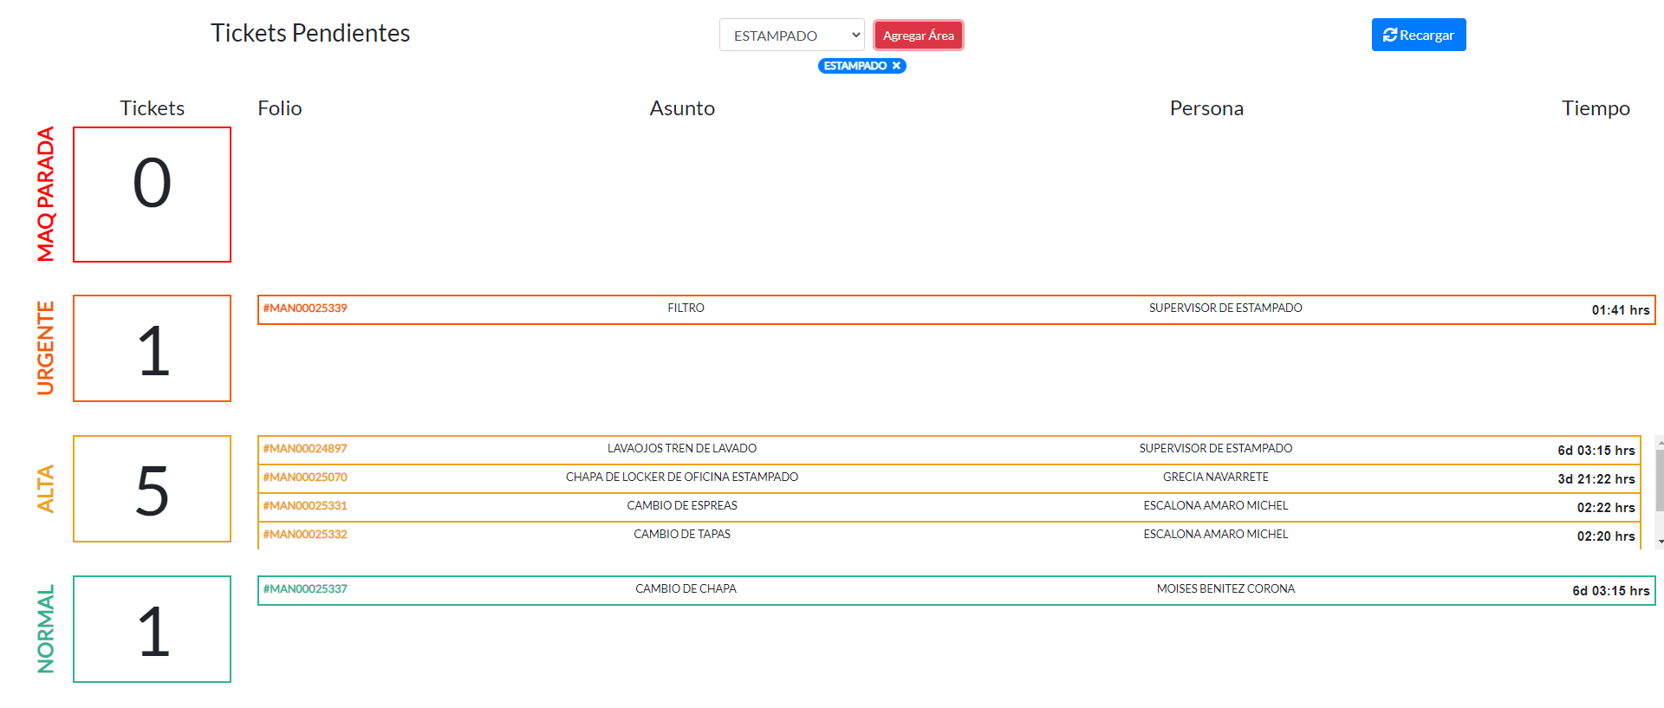Click the vertical MAQ PARADA priority label
This screenshot has width=1664, height=708.
pos(46,194)
